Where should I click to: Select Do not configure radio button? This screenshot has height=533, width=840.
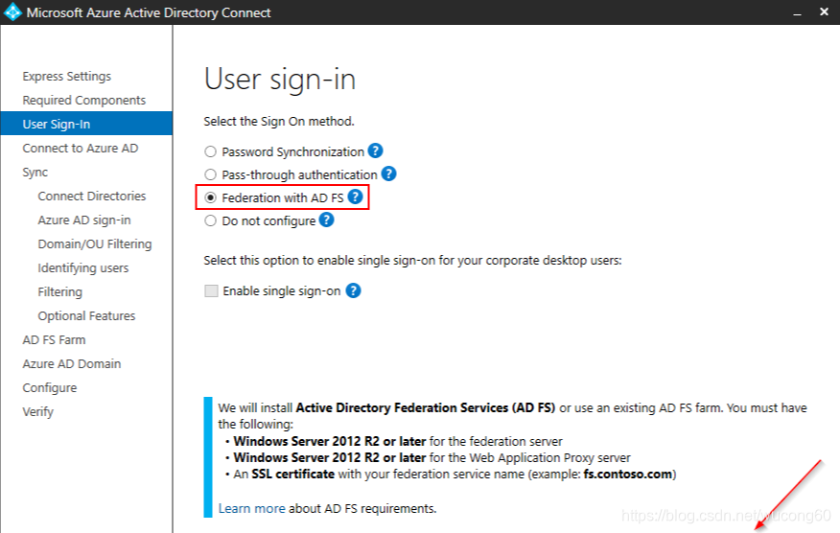(211, 220)
